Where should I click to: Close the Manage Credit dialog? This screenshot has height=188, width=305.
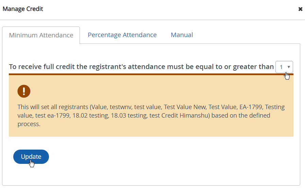coord(300,9)
